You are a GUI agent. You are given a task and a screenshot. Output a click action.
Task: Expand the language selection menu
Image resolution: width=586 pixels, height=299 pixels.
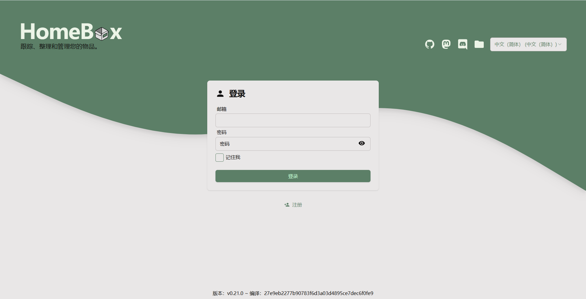(x=528, y=44)
